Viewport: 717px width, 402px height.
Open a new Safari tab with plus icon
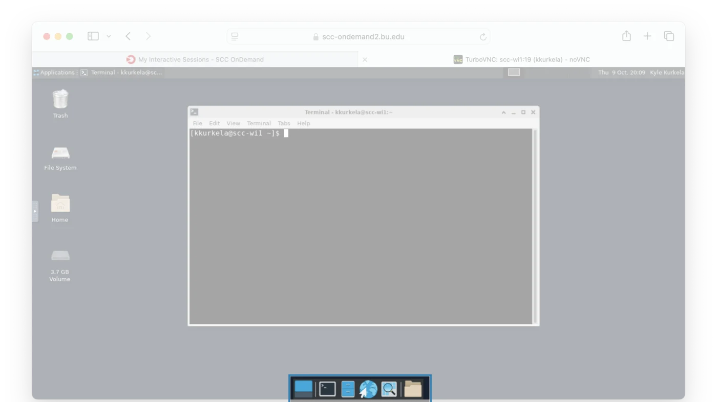[x=647, y=36]
